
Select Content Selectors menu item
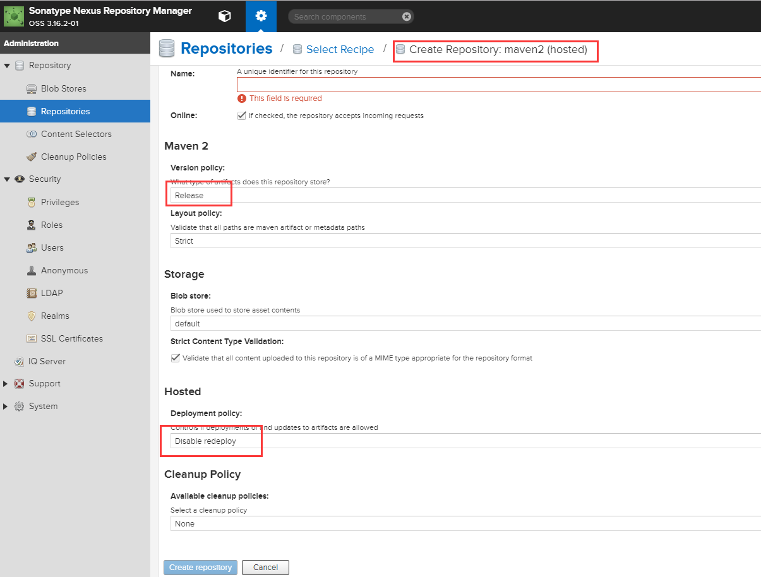click(75, 134)
